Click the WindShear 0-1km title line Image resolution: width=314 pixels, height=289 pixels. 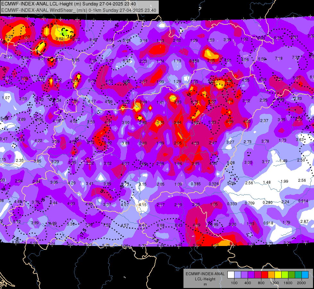click(x=79, y=10)
